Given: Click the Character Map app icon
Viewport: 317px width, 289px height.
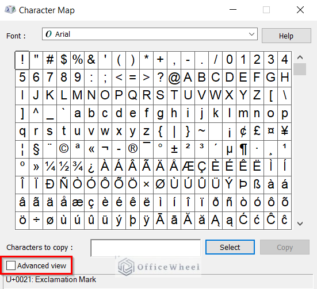Looking at the screenshot, I should (10, 10).
